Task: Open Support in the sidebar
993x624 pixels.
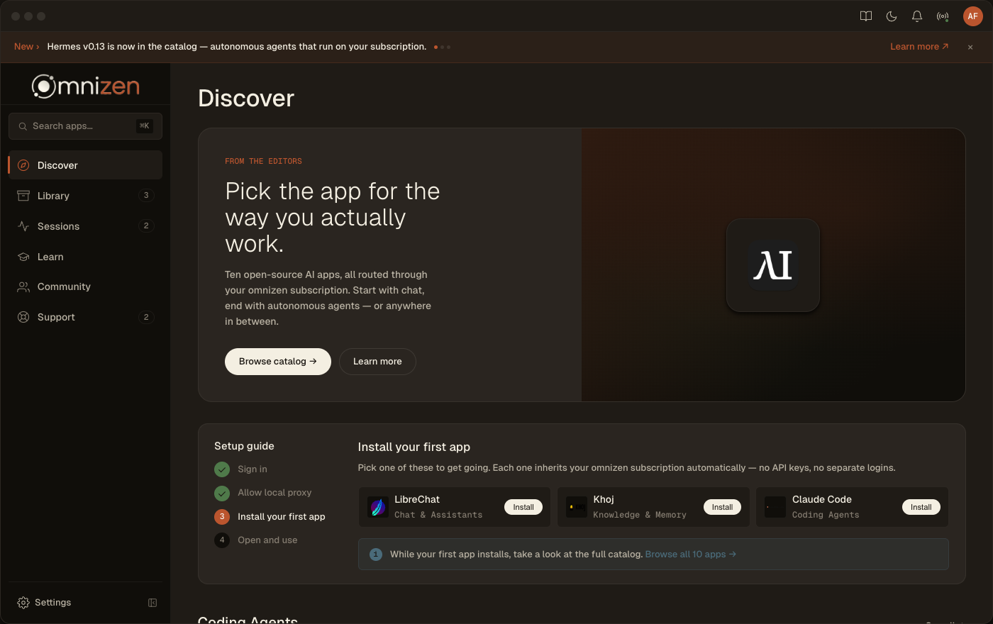Action: tap(85, 317)
